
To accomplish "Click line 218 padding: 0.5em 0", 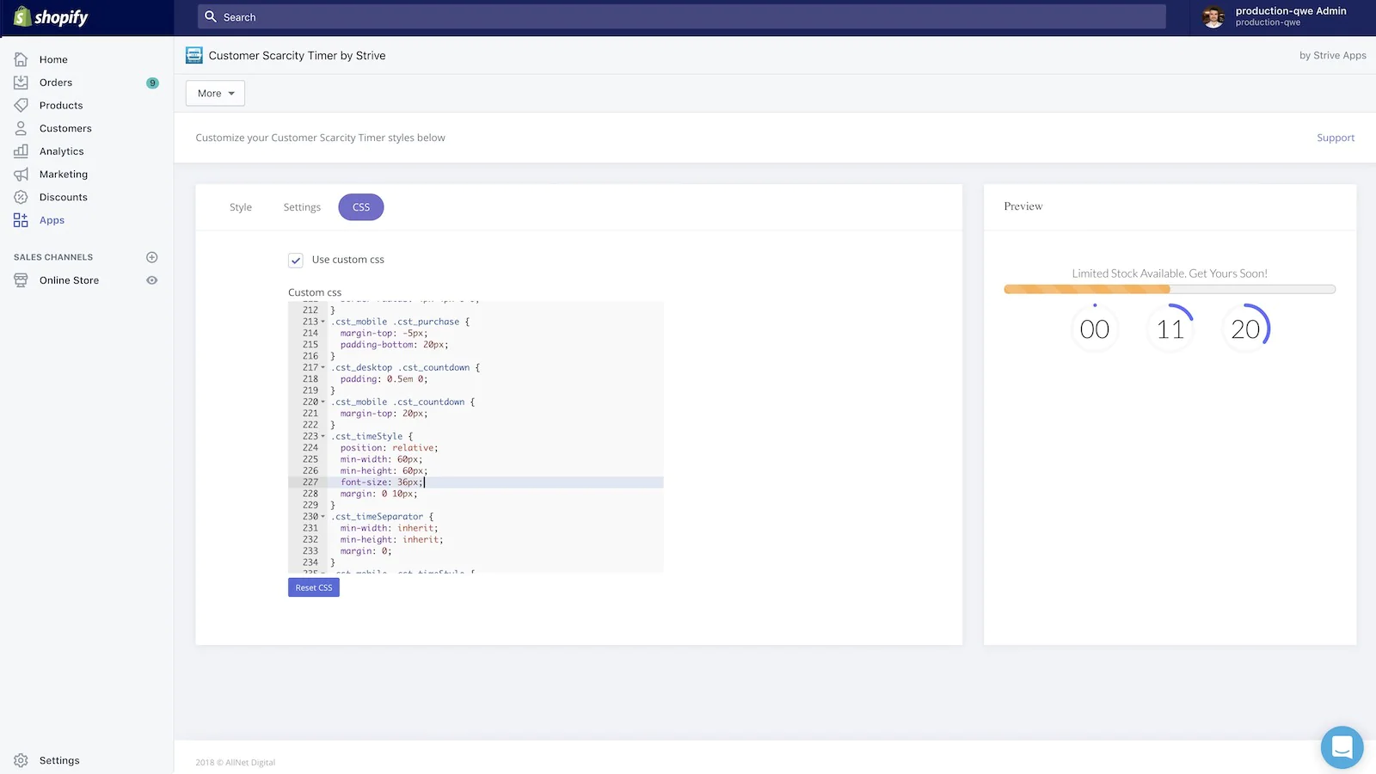I will pos(384,379).
